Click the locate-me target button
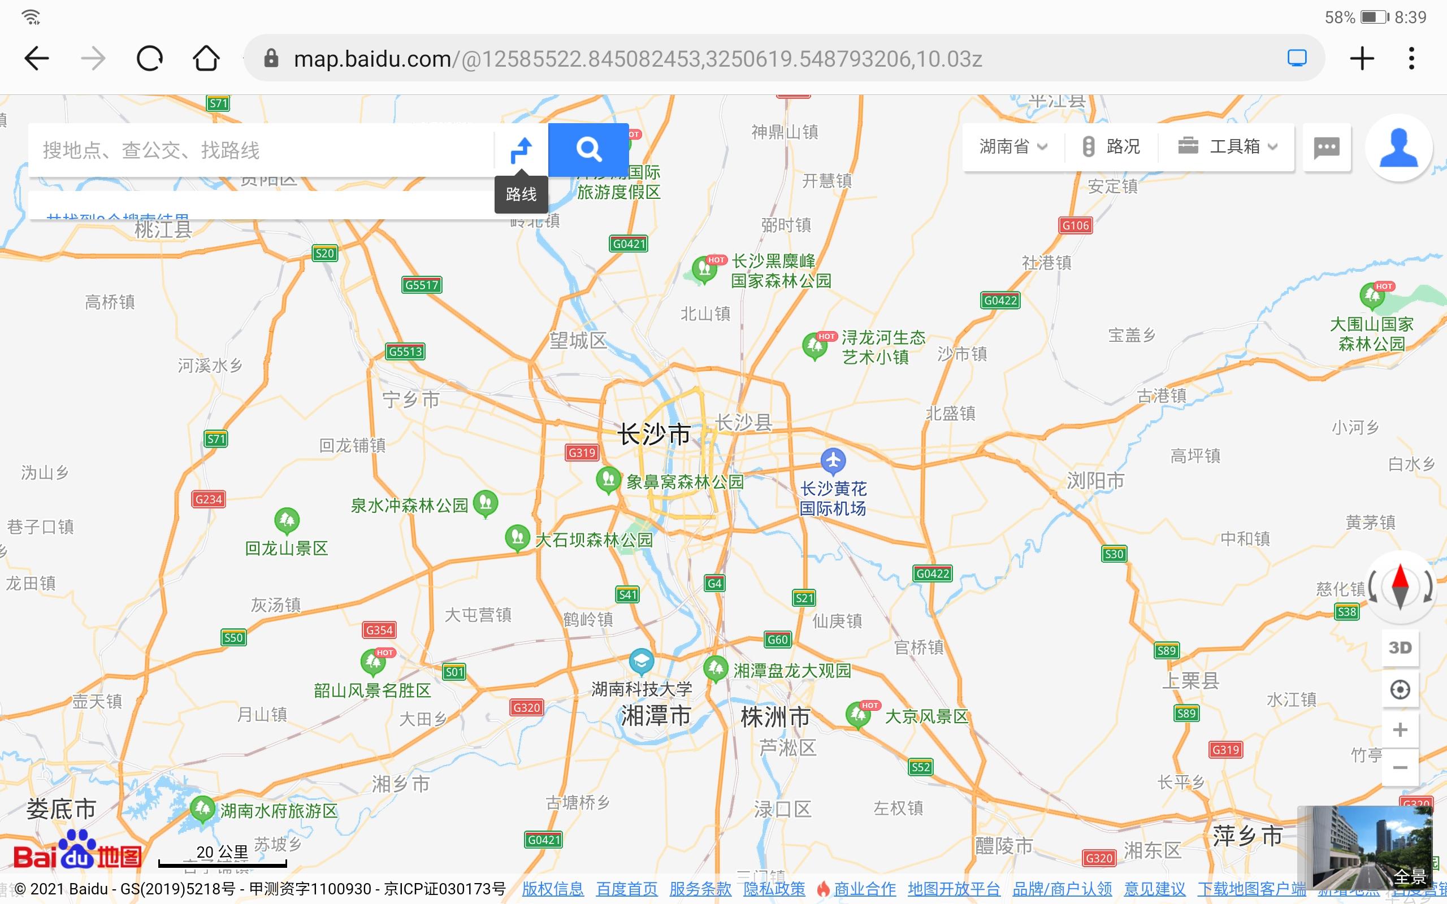Screen dimensions: 1447x904 tap(1400, 689)
